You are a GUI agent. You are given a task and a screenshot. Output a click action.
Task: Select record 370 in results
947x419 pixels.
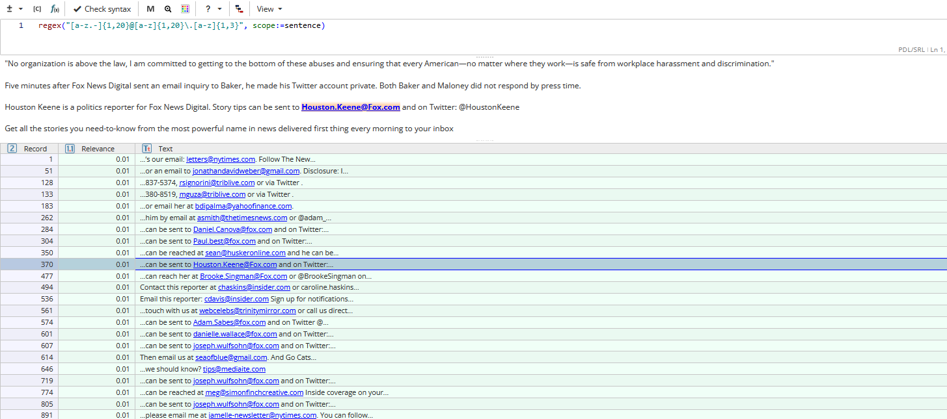click(x=46, y=264)
